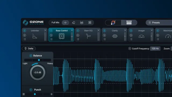Toggle power on the Stem EQ module
The width and height of the screenshot is (172, 97).
78,30
